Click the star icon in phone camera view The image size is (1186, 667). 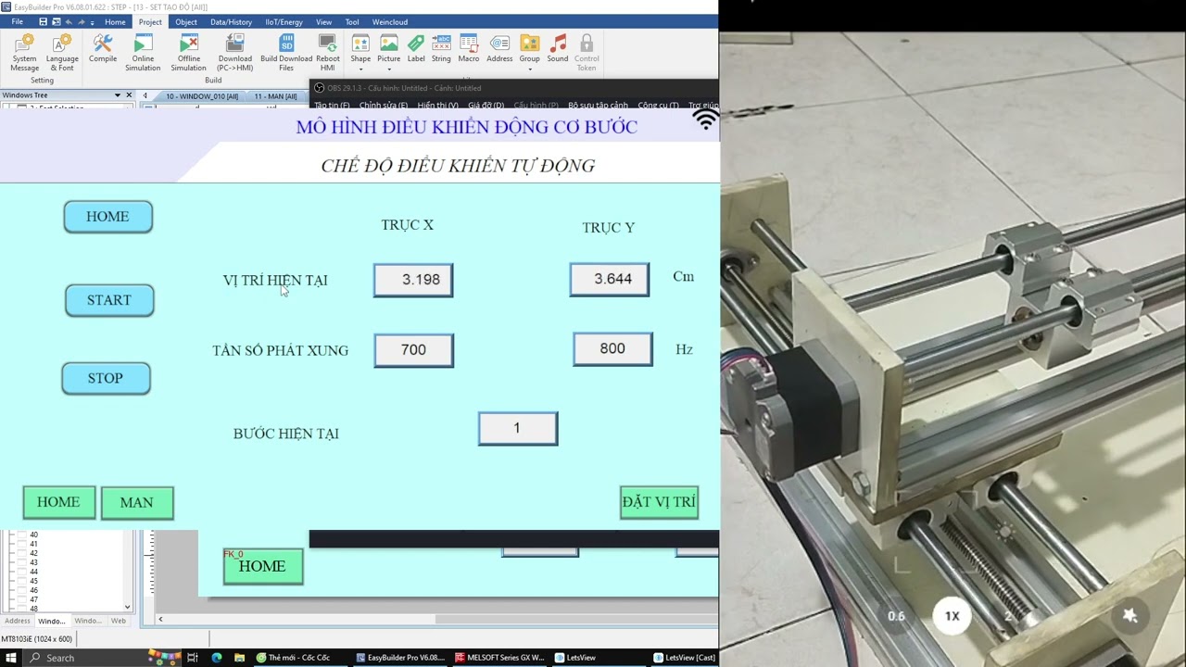click(1129, 615)
